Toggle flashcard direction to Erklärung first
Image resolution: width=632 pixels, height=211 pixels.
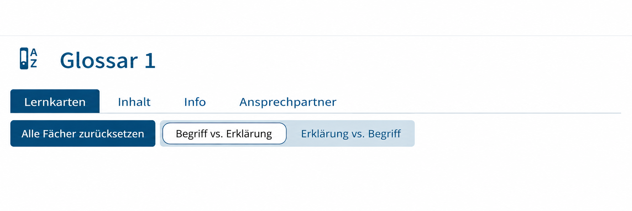click(351, 134)
